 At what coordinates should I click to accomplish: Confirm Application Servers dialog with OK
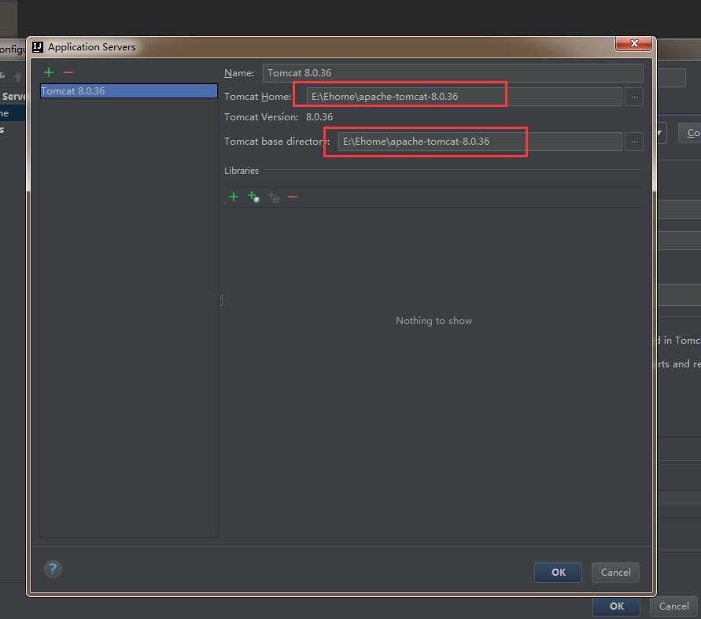[x=558, y=572]
